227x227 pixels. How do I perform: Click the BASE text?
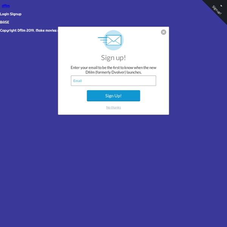5,22
